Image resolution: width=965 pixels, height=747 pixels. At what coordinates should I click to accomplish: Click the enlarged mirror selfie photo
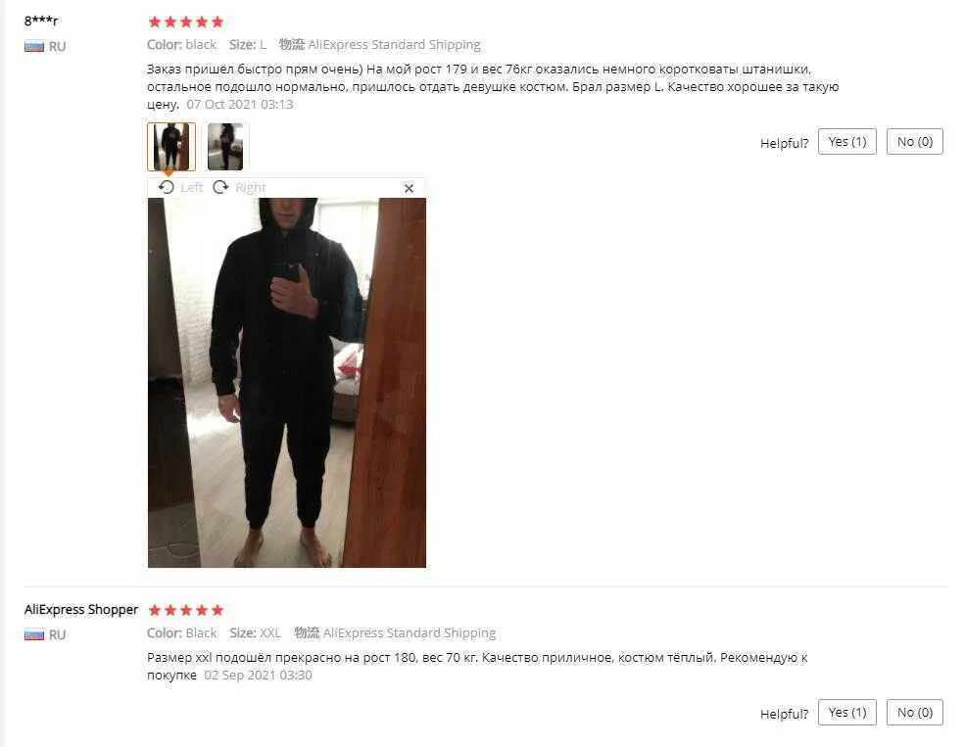pyautogui.click(x=287, y=383)
